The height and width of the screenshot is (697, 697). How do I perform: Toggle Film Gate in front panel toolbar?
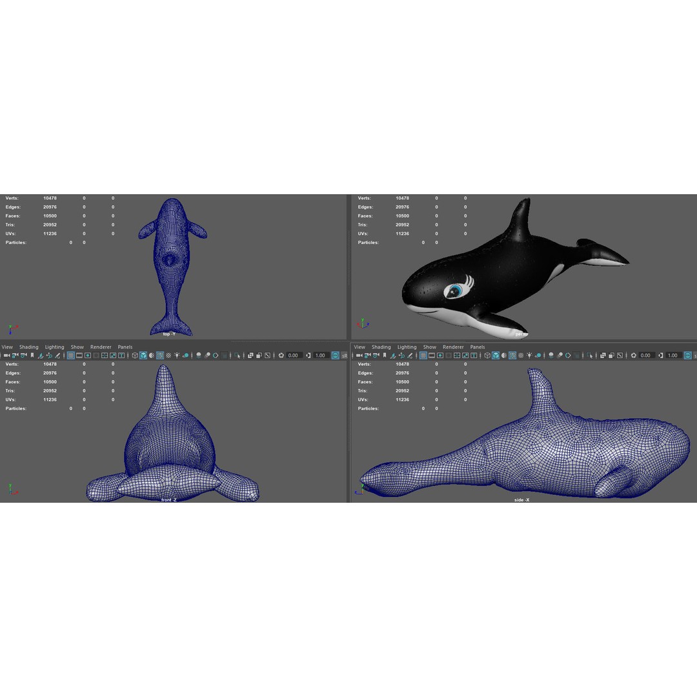[x=79, y=355]
